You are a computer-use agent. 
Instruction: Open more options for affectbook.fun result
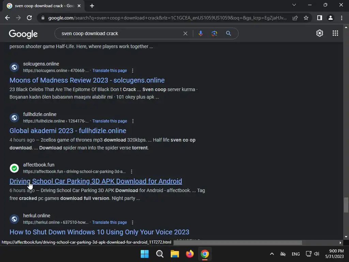coord(132,172)
